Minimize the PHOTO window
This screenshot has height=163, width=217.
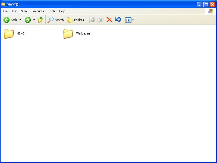200,5
